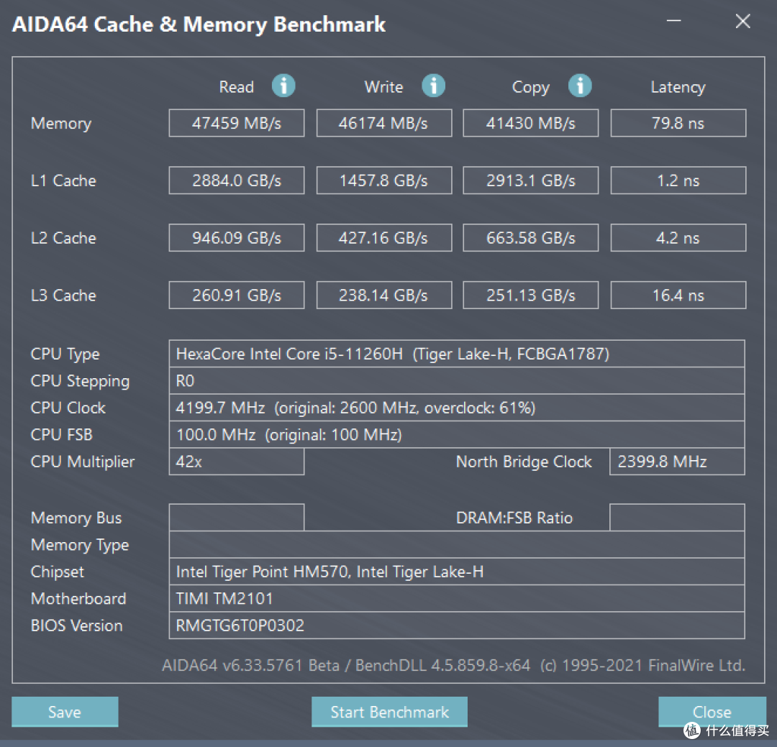777x747 pixels.
Task: Click the L3 Cache Latency 16.4 ns box
Action: coord(678,295)
